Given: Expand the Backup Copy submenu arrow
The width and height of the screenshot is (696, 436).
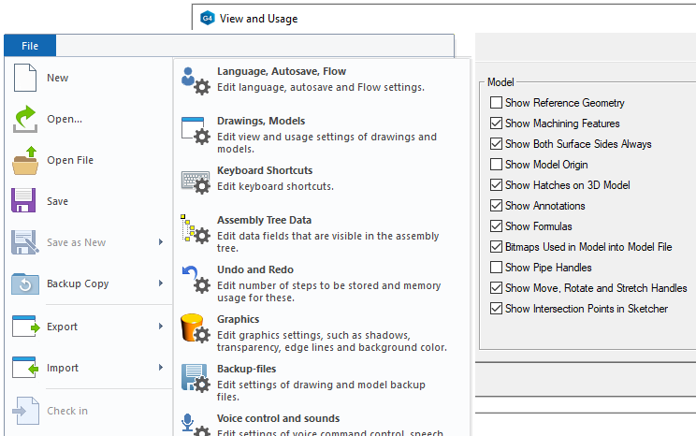Looking at the screenshot, I should click(161, 283).
